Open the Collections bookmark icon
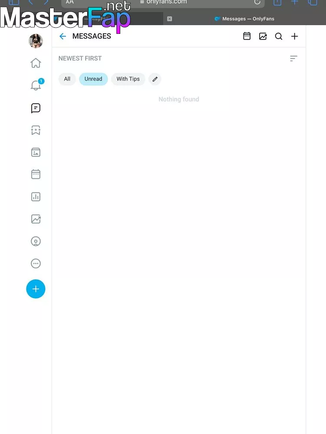This screenshot has height=434, width=326. pos(36,130)
